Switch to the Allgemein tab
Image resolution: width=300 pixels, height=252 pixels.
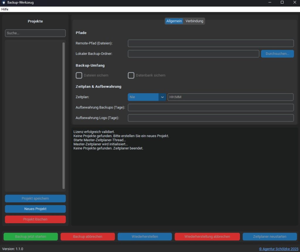174,21
